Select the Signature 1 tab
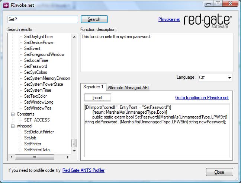 93,87
